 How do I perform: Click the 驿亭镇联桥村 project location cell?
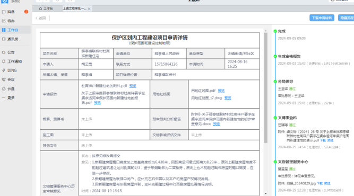[x=206, y=75]
